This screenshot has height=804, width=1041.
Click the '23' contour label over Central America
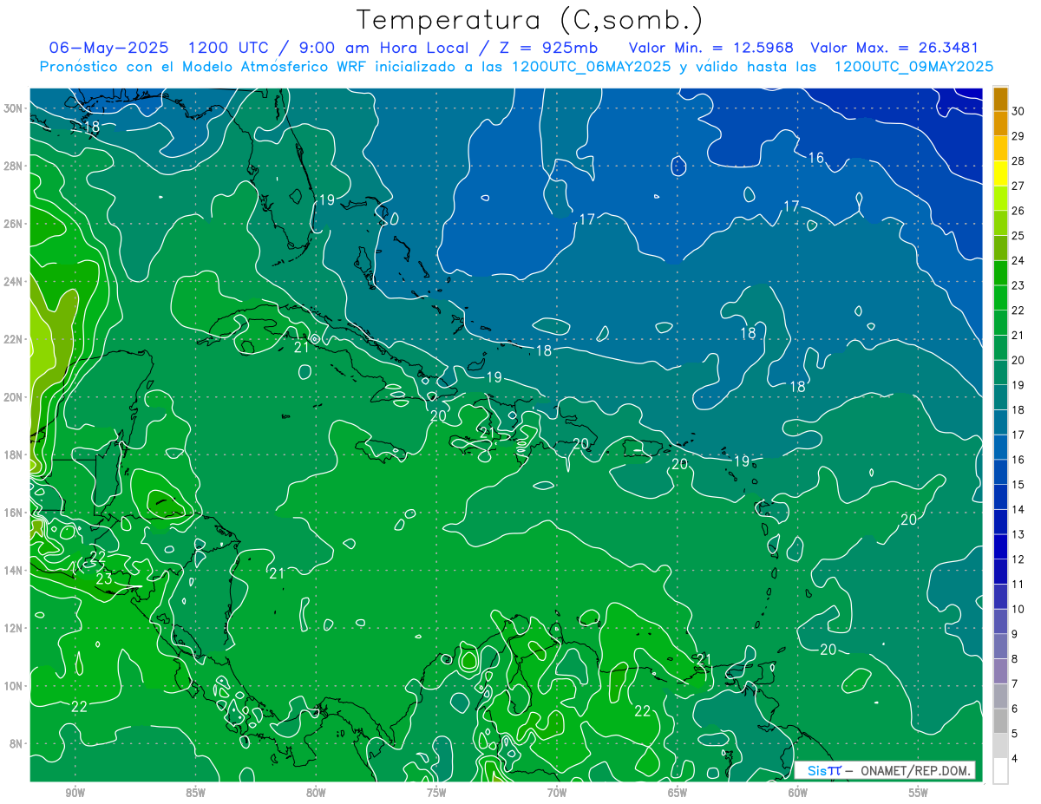click(103, 578)
